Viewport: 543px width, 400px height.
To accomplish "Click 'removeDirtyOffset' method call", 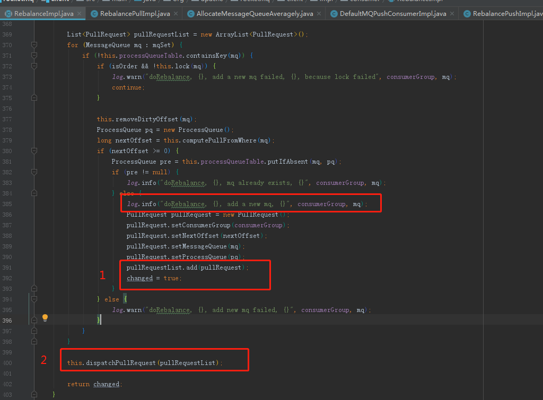I will [147, 119].
